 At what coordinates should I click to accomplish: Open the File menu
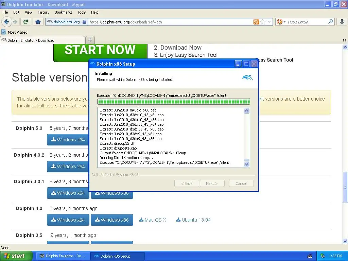tap(5, 12)
